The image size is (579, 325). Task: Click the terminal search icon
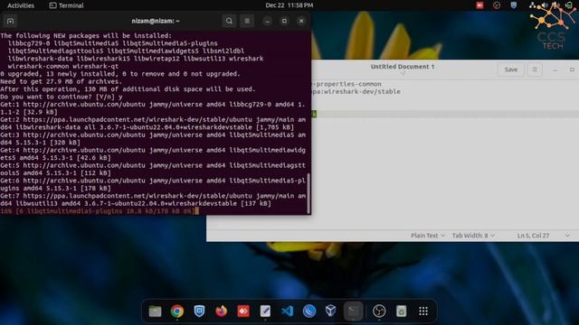tap(229, 21)
